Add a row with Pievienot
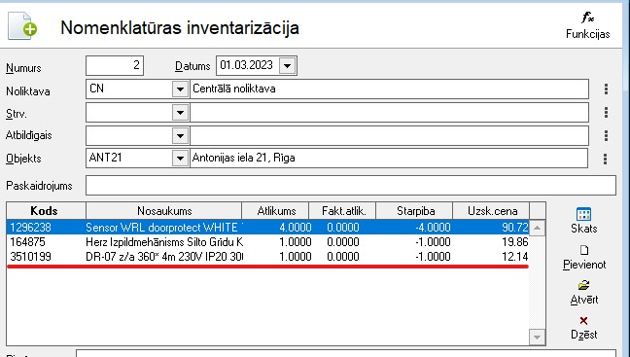Screen dimensions: 630x357 click(x=583, y=258)
